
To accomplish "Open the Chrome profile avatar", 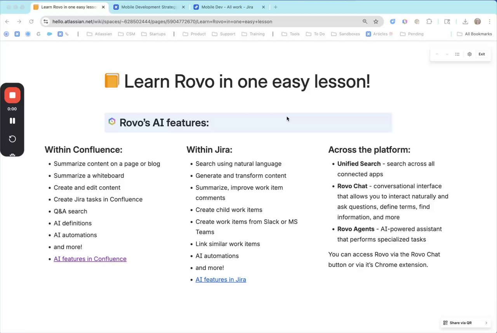I will [x=478, y=22].
